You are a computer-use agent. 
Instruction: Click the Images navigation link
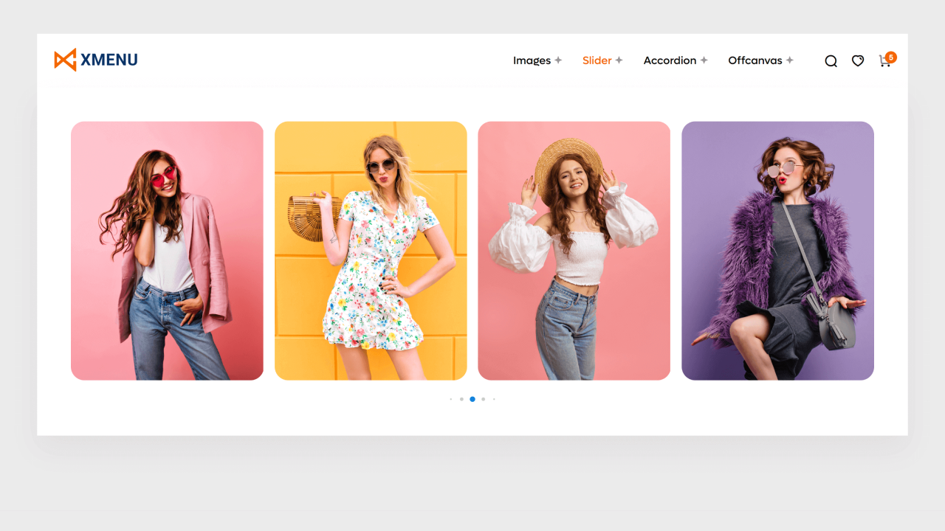click(x=531, y=60)
